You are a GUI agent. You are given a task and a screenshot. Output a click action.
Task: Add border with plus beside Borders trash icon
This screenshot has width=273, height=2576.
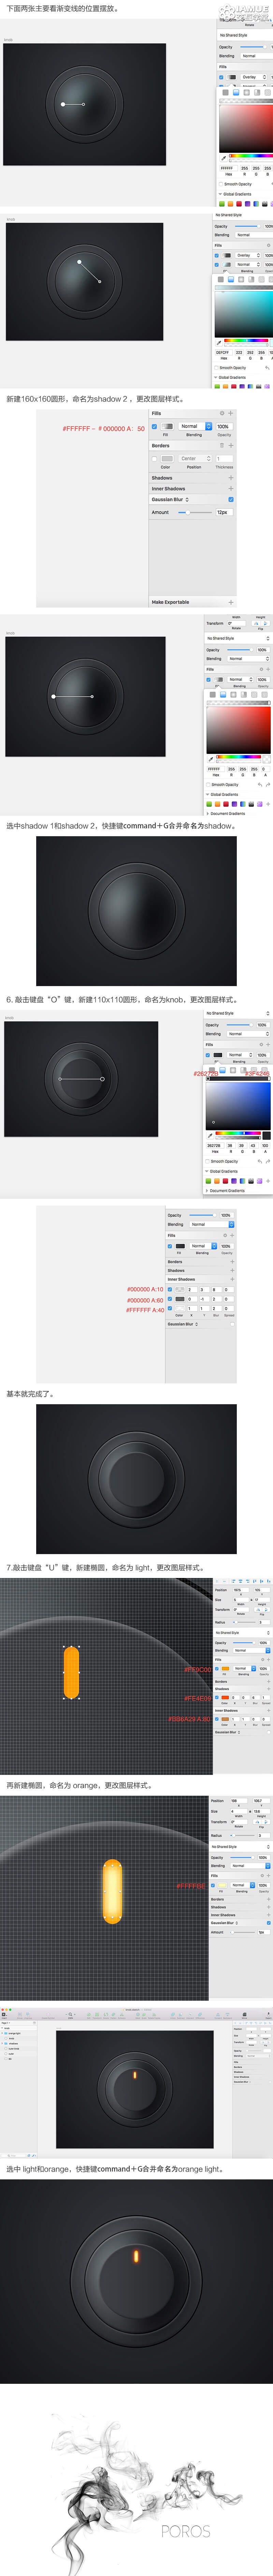[x=231, y=446]
